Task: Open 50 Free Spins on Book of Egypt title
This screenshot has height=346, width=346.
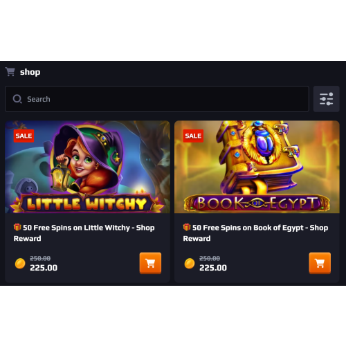Action: pyautogui.click(x=255, y=233)
